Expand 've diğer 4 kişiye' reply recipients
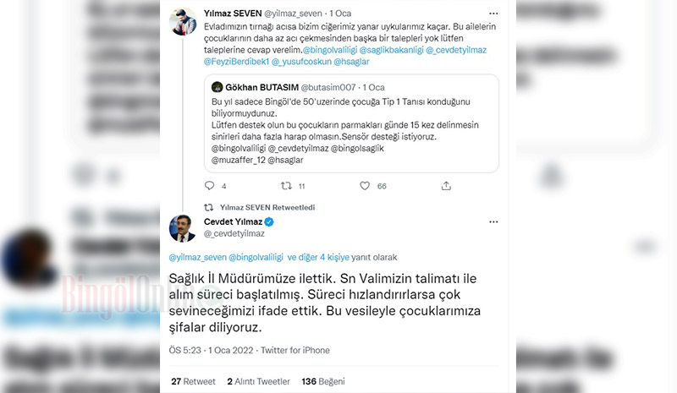This screenshot has height=393, width=677. (318, 257)
